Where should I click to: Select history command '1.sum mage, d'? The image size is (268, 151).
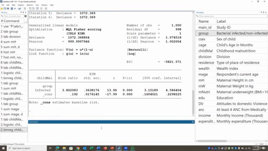tap(14, 114)
